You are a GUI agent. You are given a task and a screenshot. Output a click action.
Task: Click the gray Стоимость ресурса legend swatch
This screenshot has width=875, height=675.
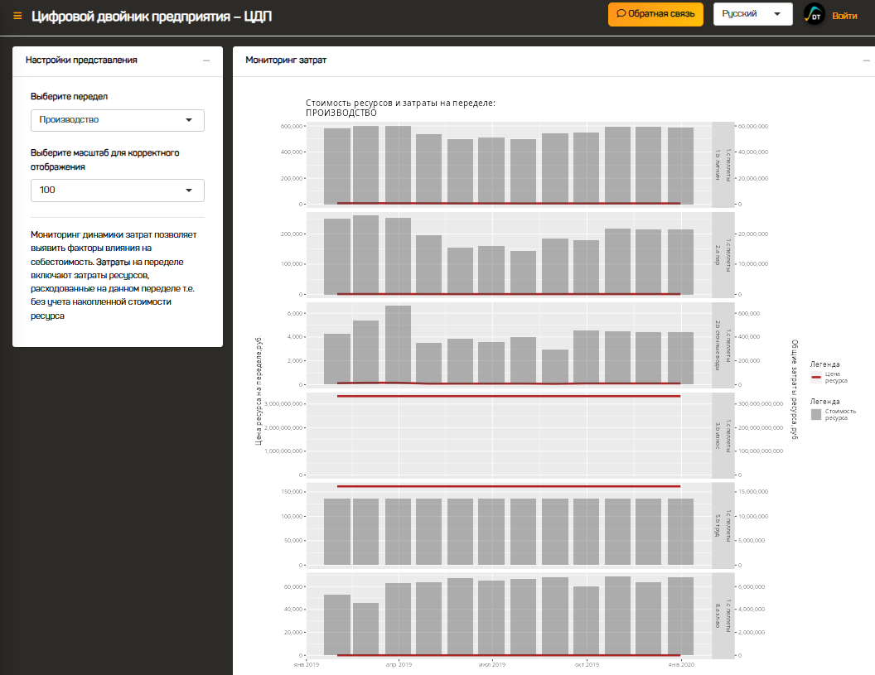click(816, 414)
